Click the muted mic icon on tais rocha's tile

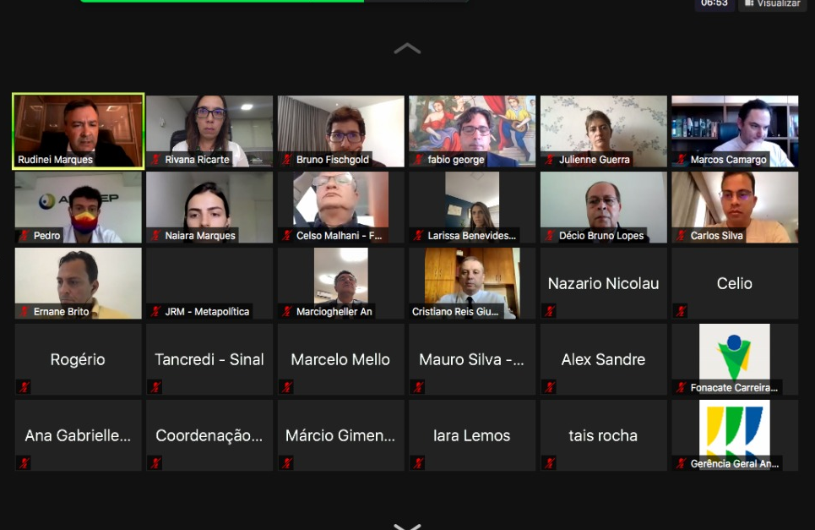pos(550,463)
